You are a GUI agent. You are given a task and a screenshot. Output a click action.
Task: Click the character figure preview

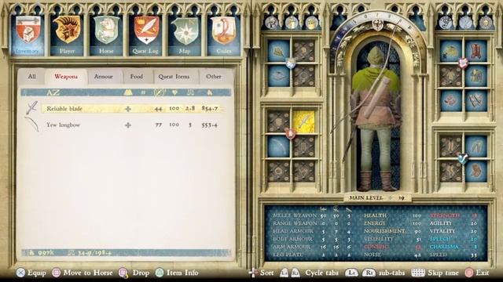[376, 118]
